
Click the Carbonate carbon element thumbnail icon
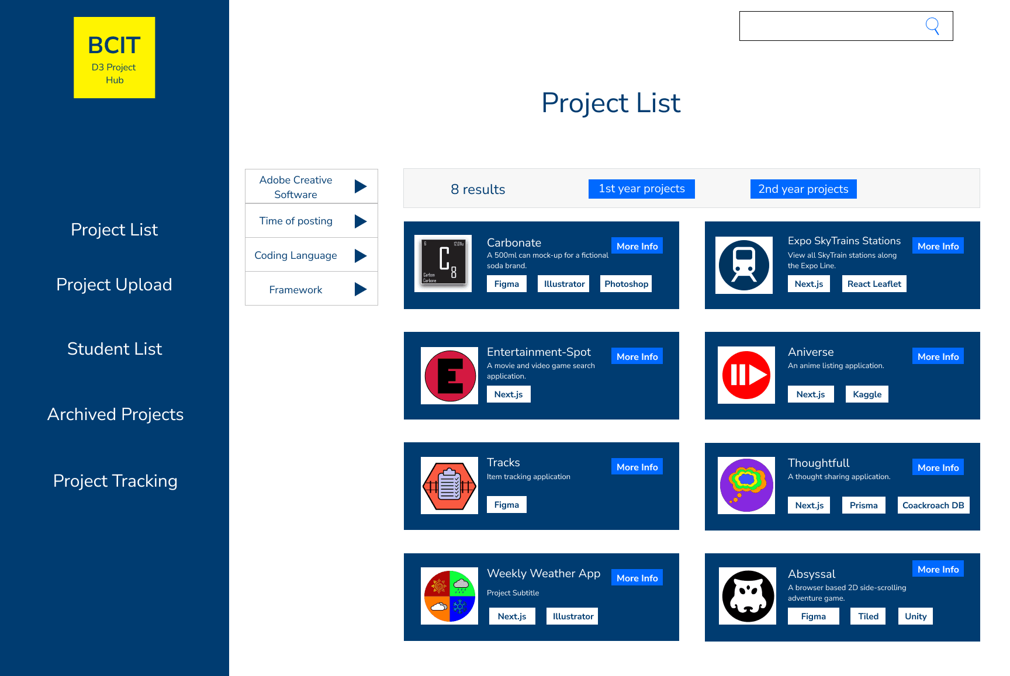point(442,263)
